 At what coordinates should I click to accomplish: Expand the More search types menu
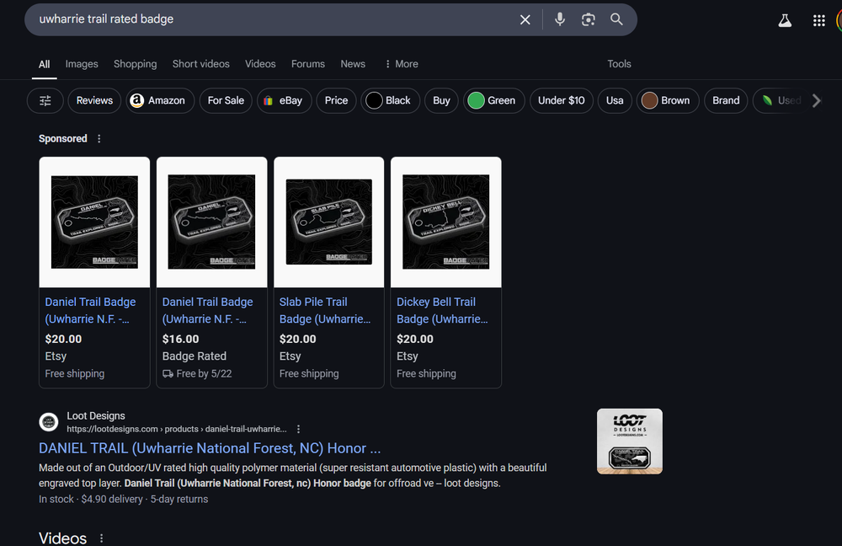[402, 64]
